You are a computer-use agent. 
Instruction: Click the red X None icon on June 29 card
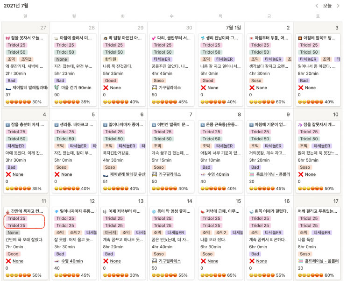point(106,88)
